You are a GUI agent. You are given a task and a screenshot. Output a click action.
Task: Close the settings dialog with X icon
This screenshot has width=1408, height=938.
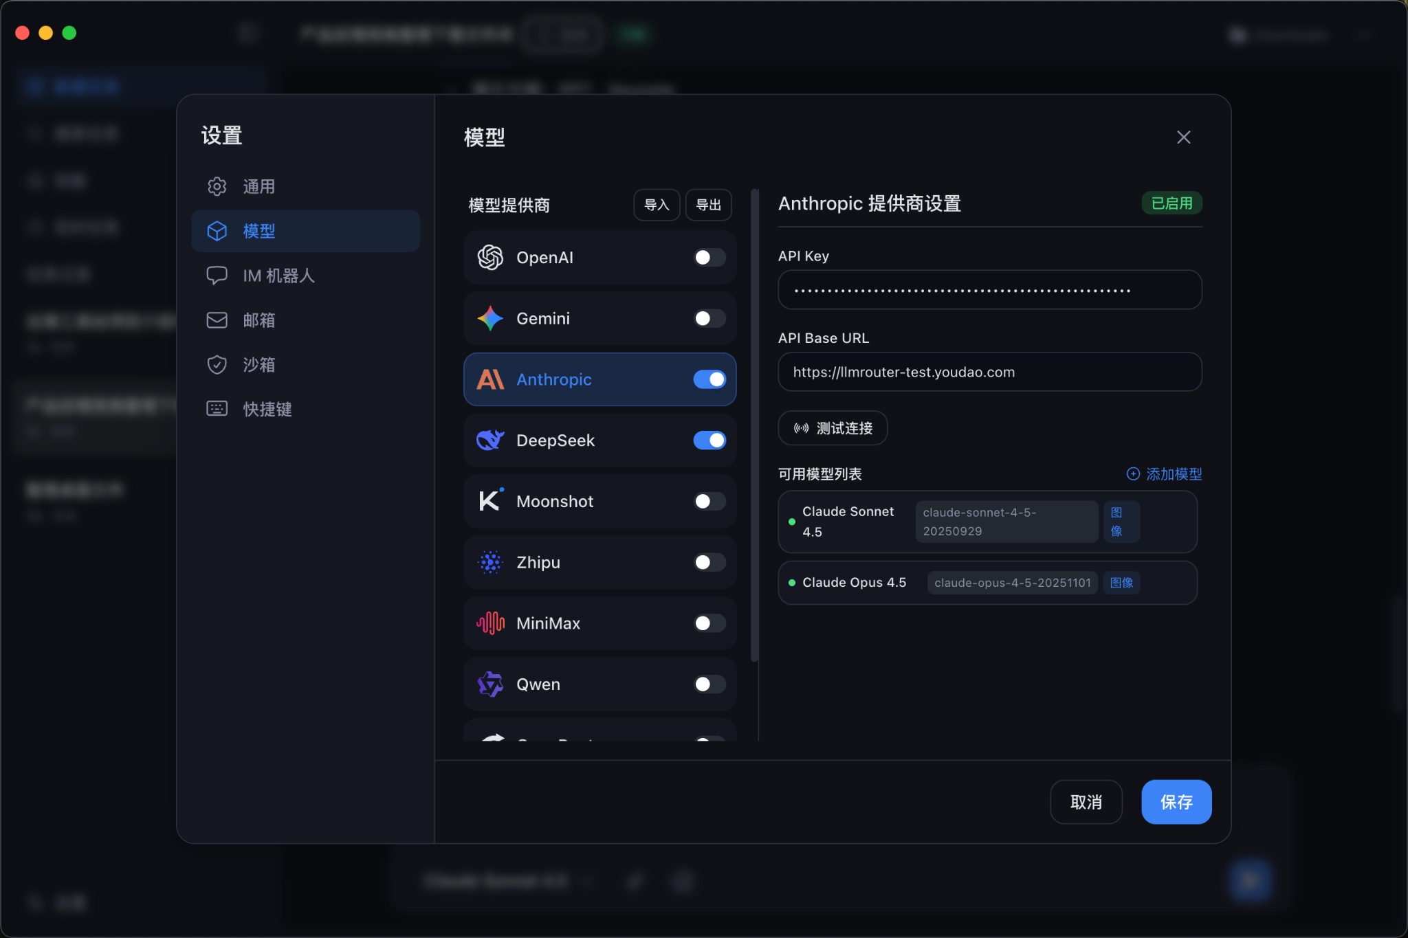(1183, 137)
